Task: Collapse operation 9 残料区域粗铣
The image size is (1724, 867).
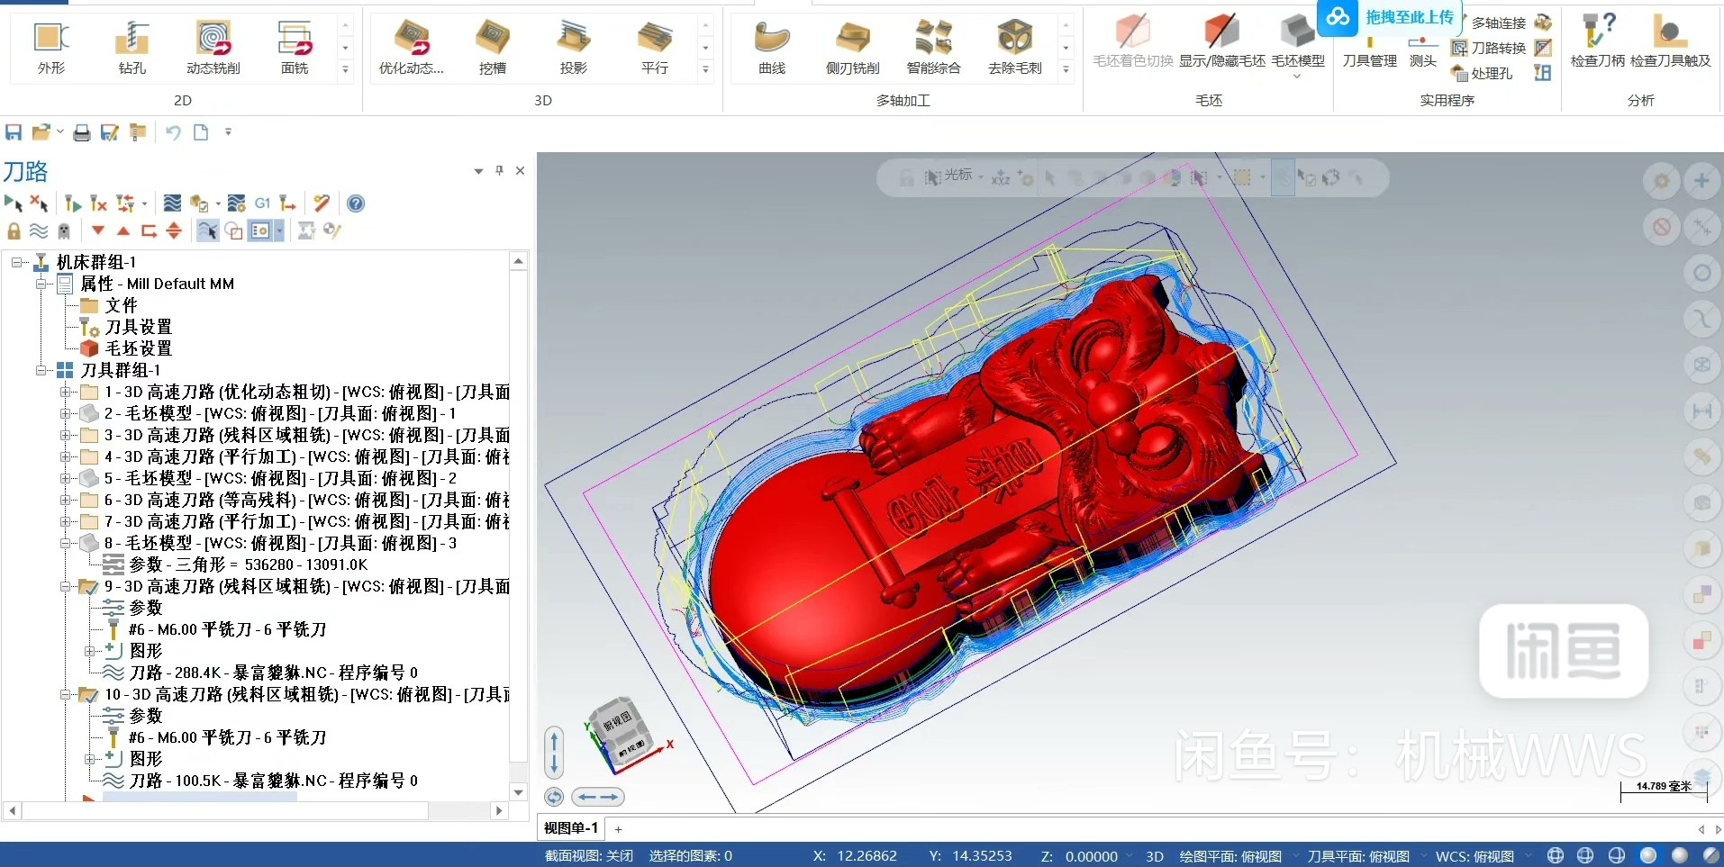Action: click(65, 586)
